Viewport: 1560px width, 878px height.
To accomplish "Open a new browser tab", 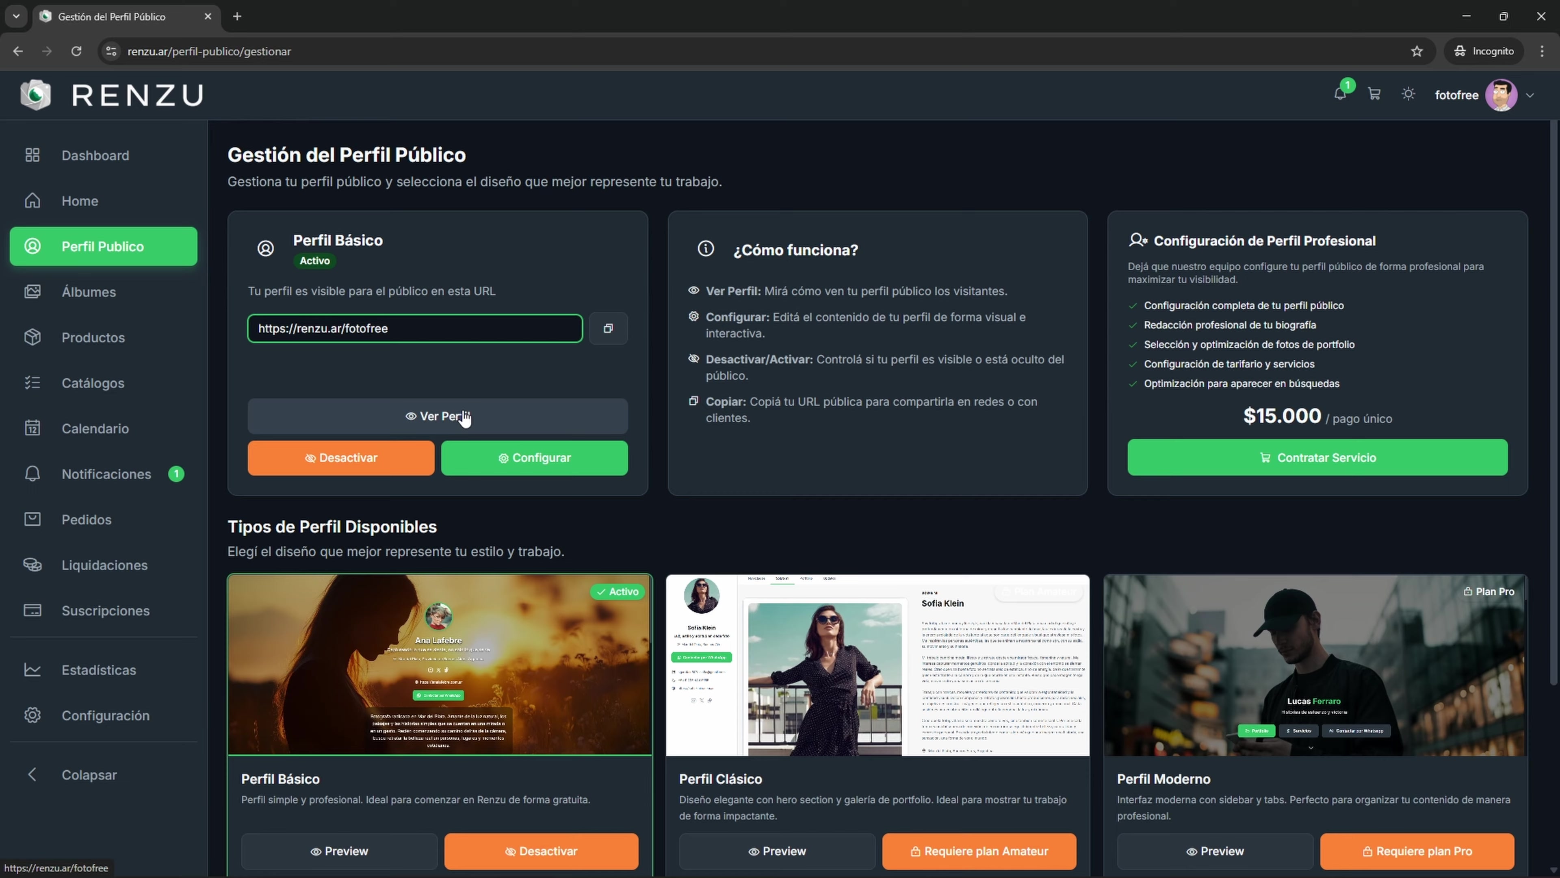I will tap(237, 16).
